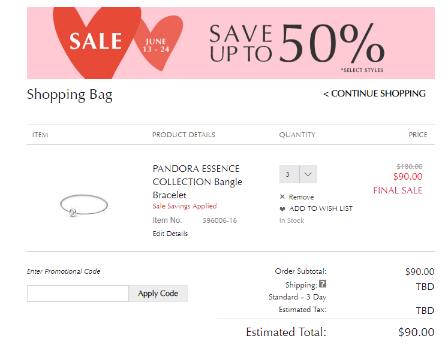This screenshot has height=348, width=448.
Task: Click the X icon beside Remove
Action: click(282, 196)
